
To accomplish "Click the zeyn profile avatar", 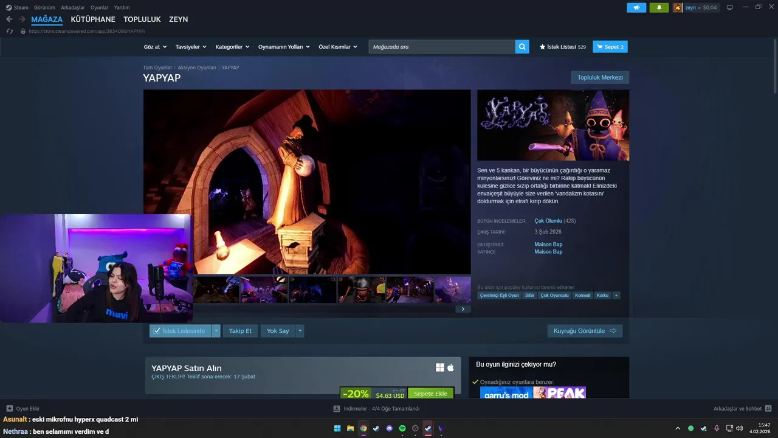I will coord(678,7).
